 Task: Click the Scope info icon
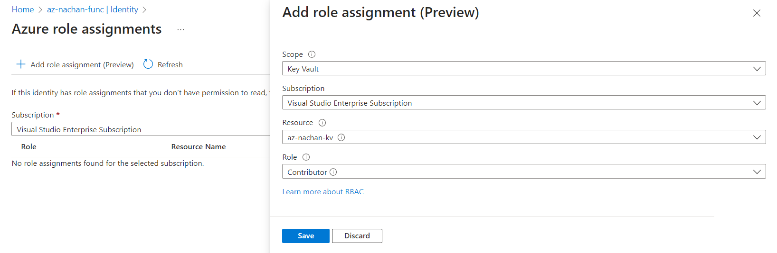pos(312,54)
